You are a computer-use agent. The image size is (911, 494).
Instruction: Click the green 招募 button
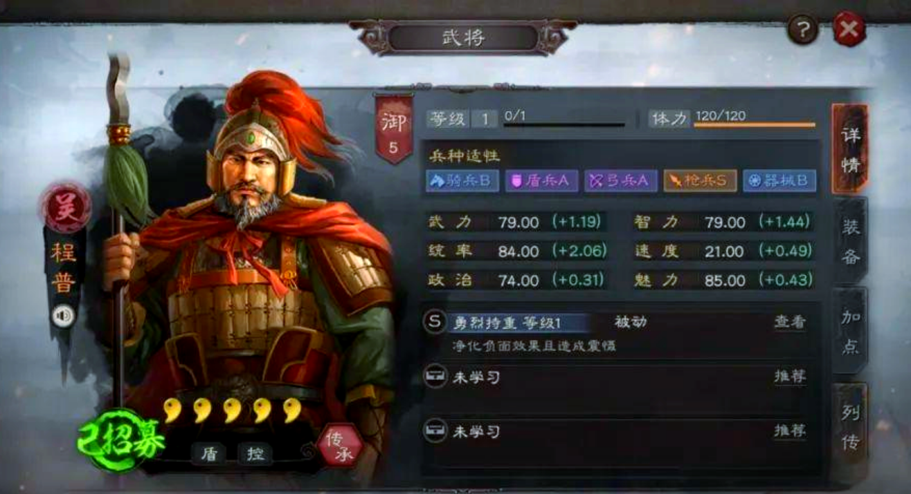pos(122,440)
